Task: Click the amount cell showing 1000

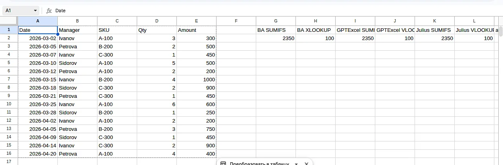Action: (196, 79)
